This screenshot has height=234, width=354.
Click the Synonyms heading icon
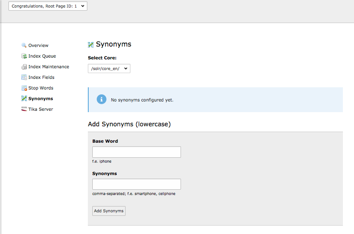91,44
